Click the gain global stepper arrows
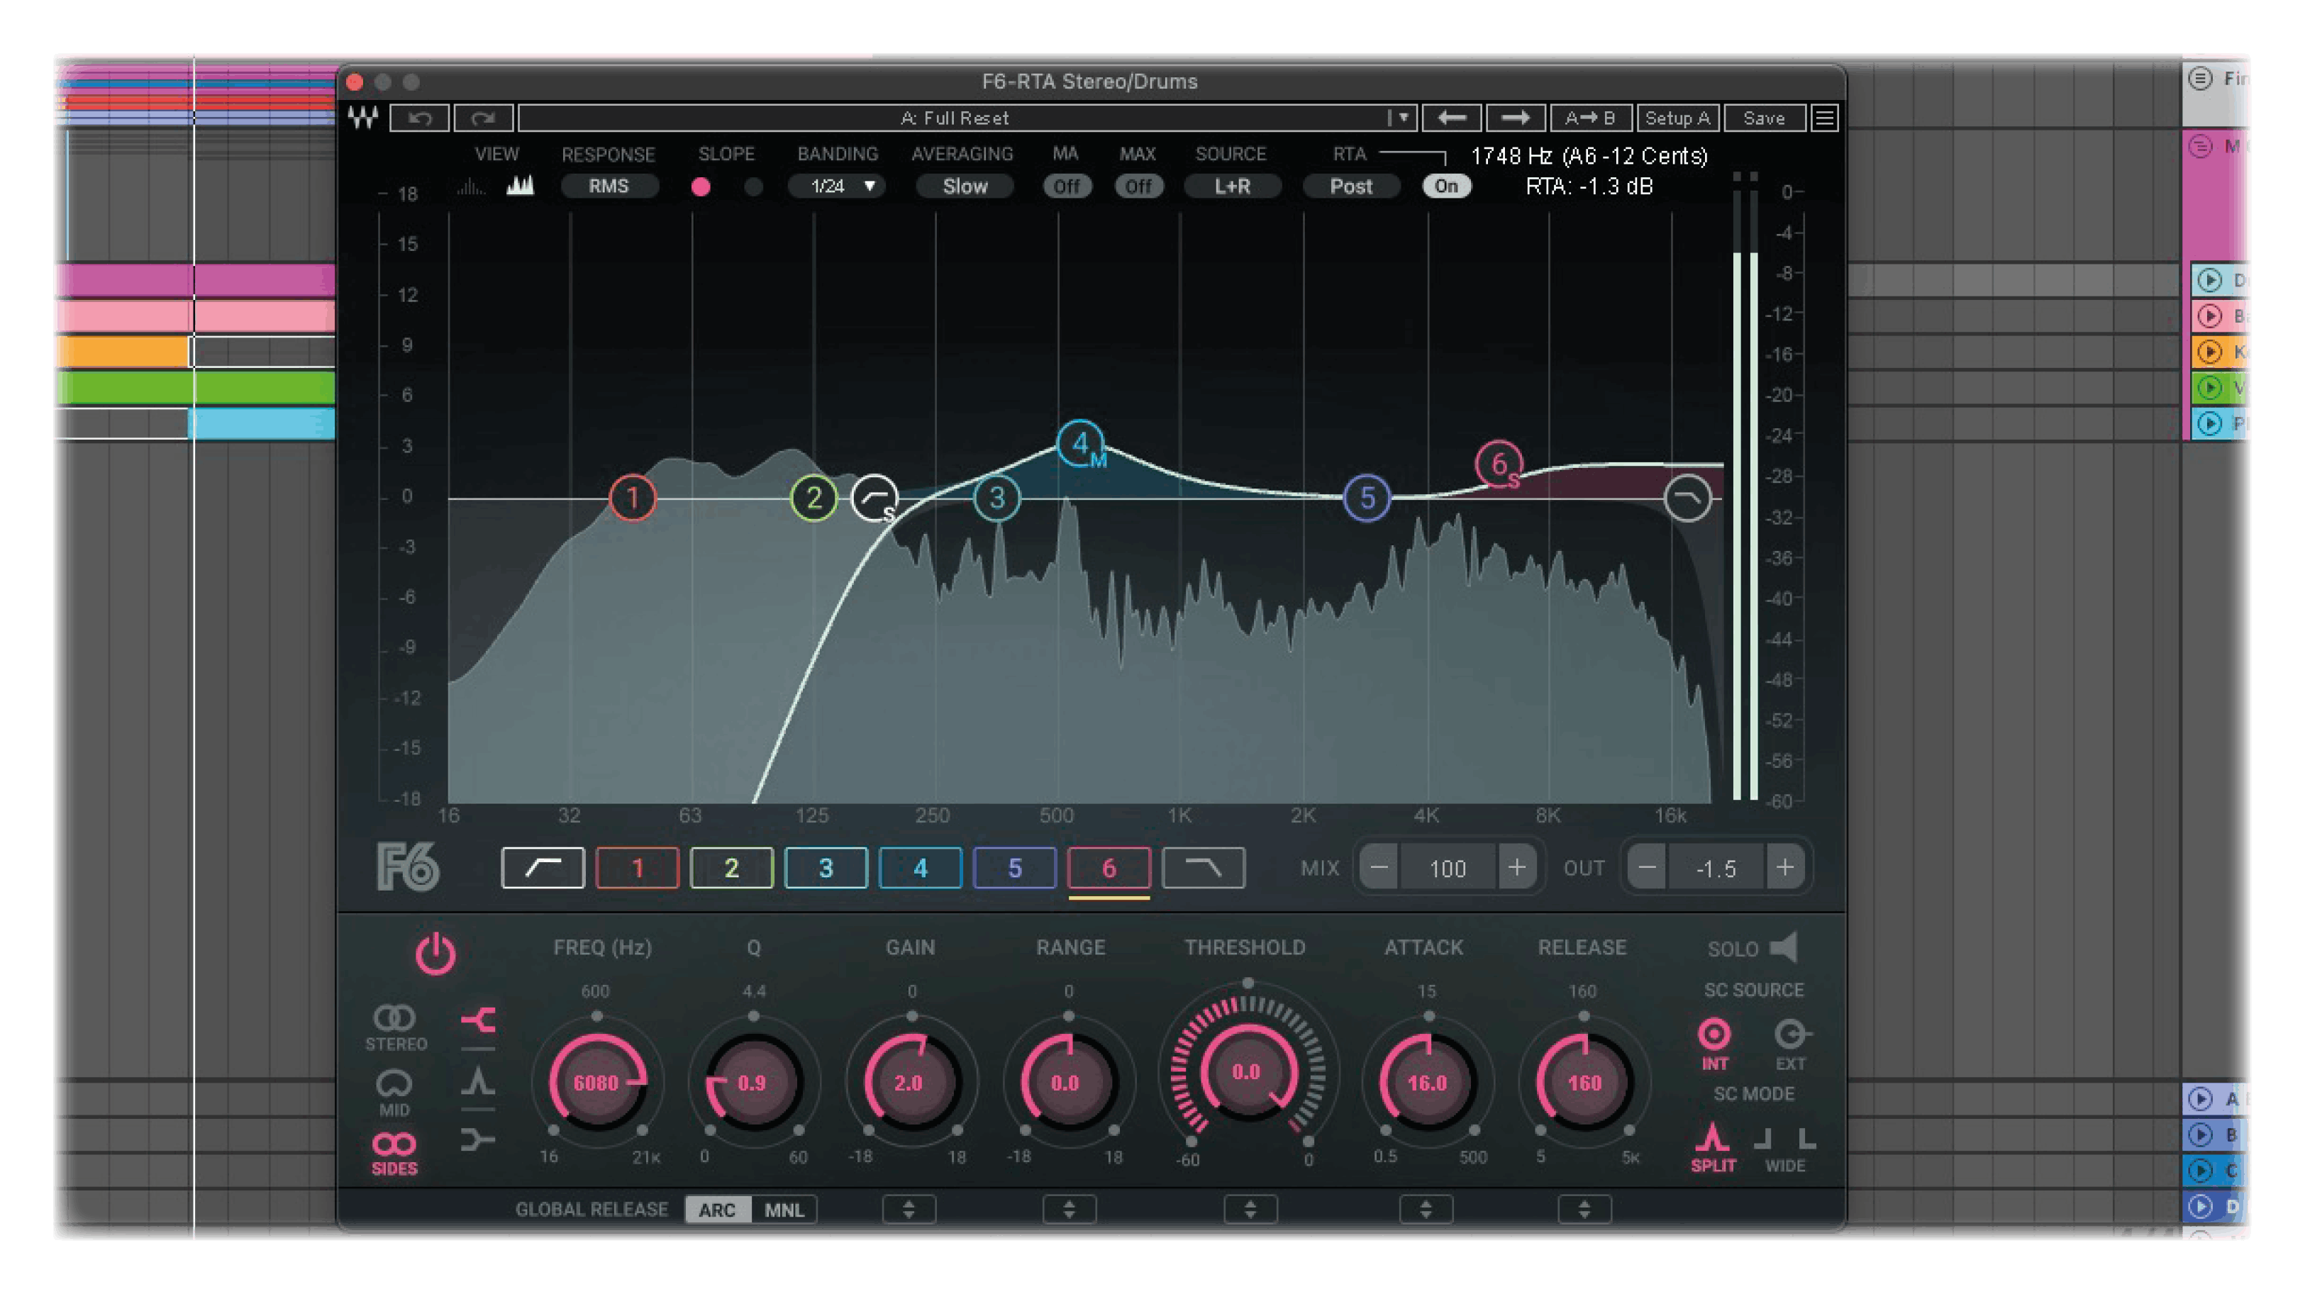 tap(909, 1210)
